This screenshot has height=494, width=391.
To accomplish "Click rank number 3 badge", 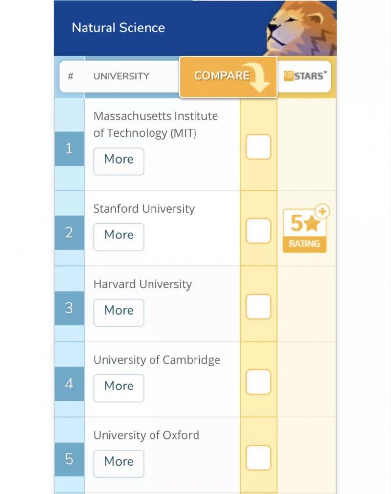I will [69, 308].
